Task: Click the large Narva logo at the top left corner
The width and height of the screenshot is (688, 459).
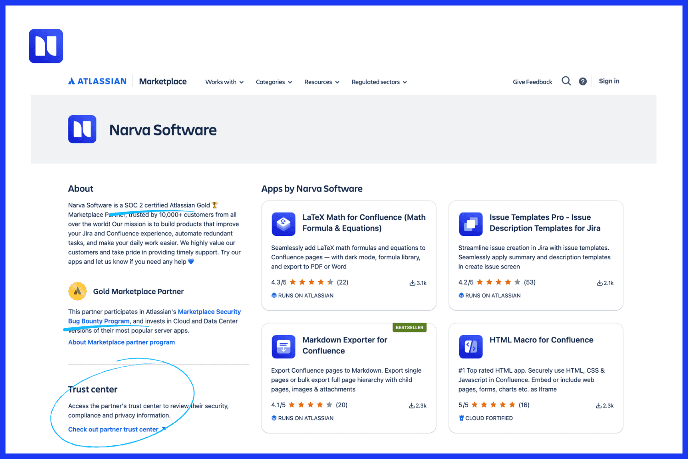Action: click(46, 46)
